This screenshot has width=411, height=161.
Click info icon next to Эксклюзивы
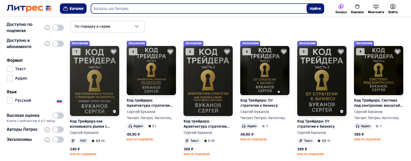click(x=47, y=140)
